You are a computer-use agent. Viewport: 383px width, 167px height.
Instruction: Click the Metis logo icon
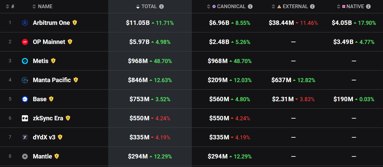click(25, 61)
